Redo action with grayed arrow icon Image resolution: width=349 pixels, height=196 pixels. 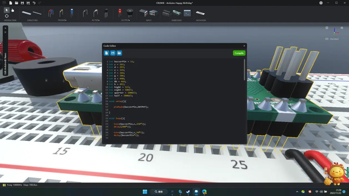click(40, 3)
